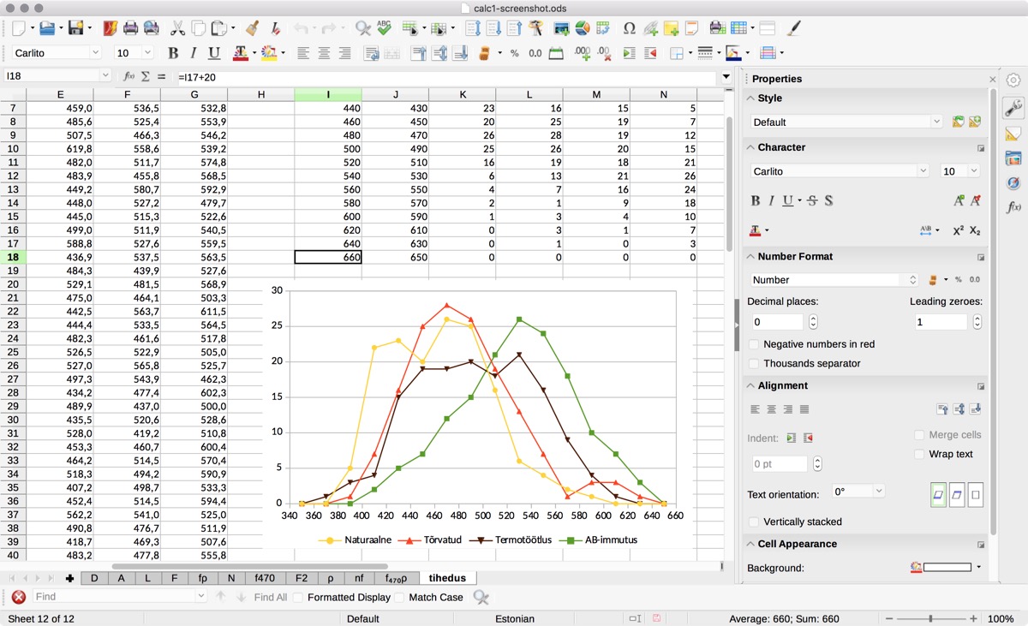The width and height of the screenshot is (1028, 626).
Task: Click the Clone Formatting paintbrush icon
Action: click(252, 28)
